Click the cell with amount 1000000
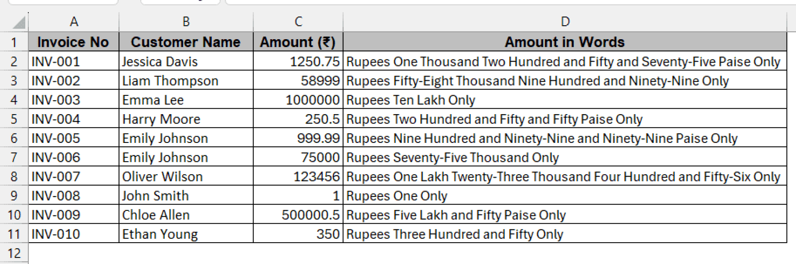The image size is (796, 264). (297, 100)
